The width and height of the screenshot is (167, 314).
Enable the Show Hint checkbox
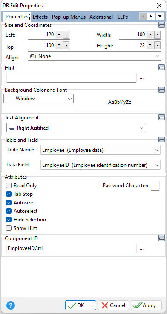pyautogui.click(x=9, y=228)
